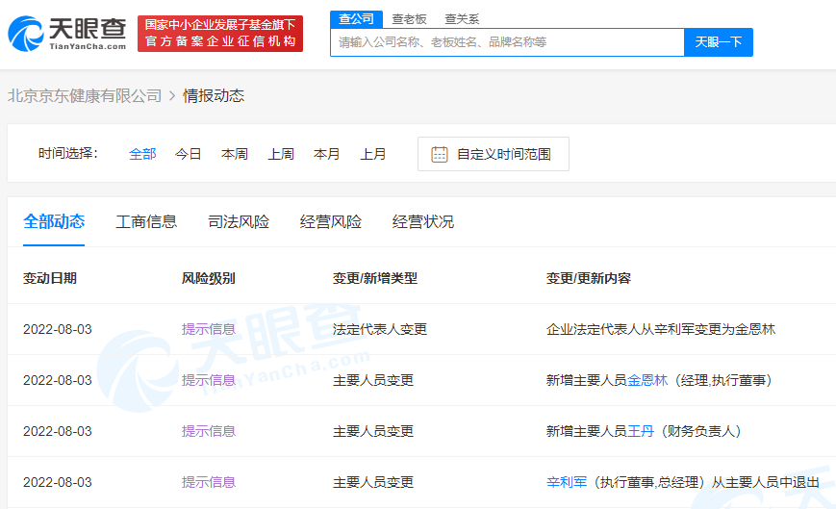
Task: Select the 查关系 search tab
Action: pos(462,19)
